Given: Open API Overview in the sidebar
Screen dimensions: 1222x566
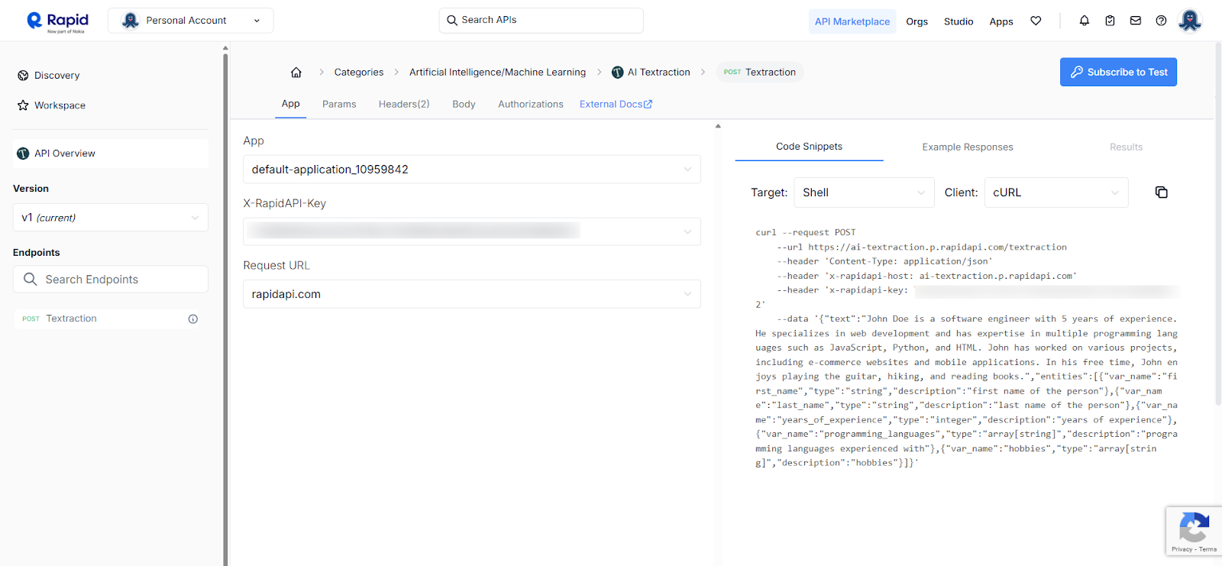Looking at the screenshot, I should click(111, 154).
